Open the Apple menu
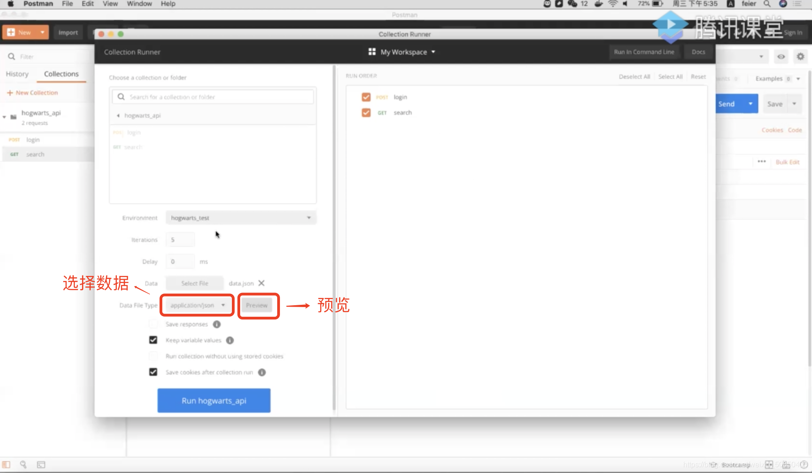 11,4
